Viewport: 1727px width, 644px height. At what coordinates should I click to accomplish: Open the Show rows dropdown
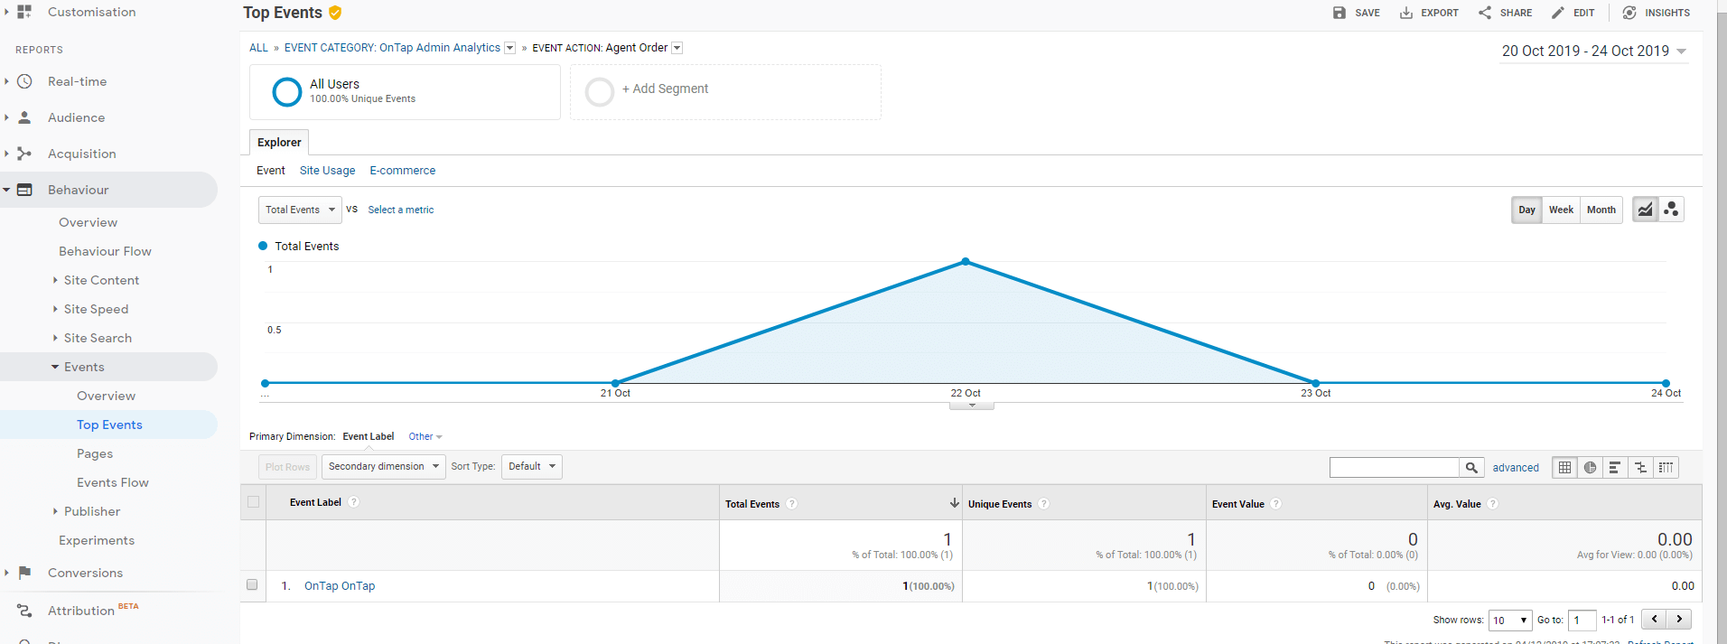coord(1510,621)
